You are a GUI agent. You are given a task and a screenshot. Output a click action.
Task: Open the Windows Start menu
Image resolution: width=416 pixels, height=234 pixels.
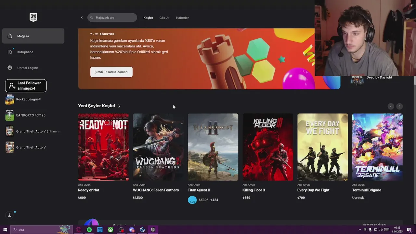[5, 230]
